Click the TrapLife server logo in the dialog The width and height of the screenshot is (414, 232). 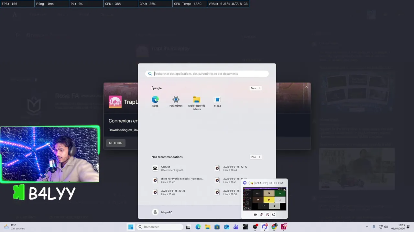pyautogui.click(x=115, y=102)
